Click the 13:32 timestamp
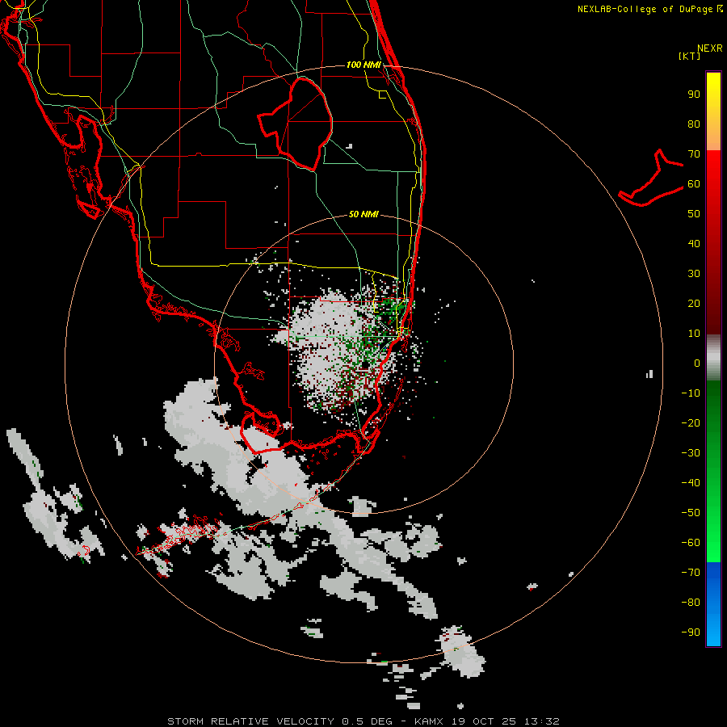This screenshot has width=727, height=727. [x=541, y=721]
